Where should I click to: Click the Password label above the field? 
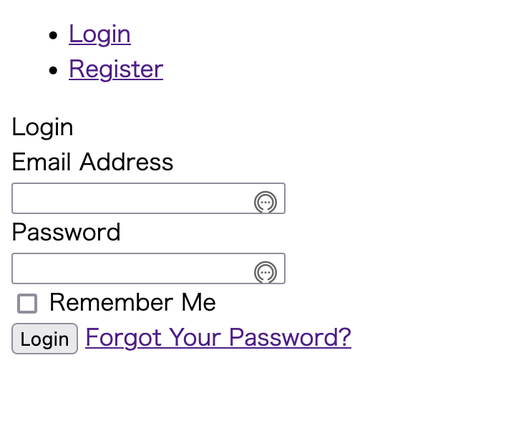[66, 232]
